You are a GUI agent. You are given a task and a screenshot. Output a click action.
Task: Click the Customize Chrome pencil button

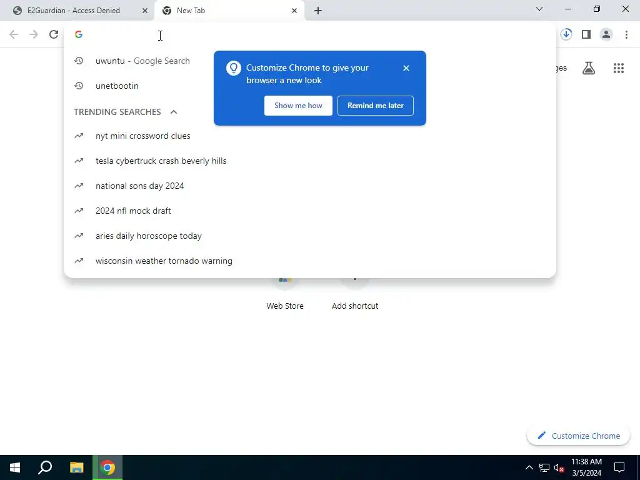(x=578, y=436)
